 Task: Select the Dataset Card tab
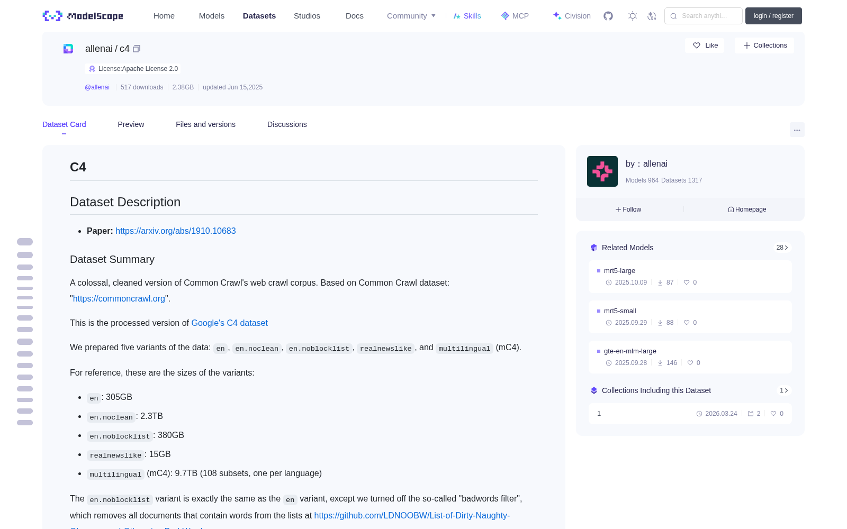(64, 124)
